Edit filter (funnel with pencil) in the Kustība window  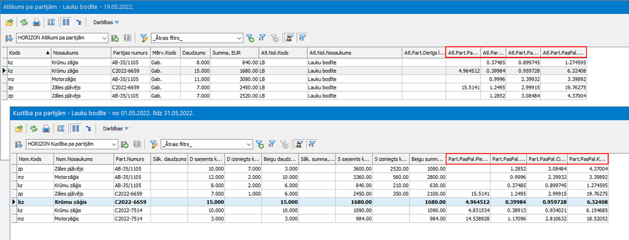coord(154,144)
